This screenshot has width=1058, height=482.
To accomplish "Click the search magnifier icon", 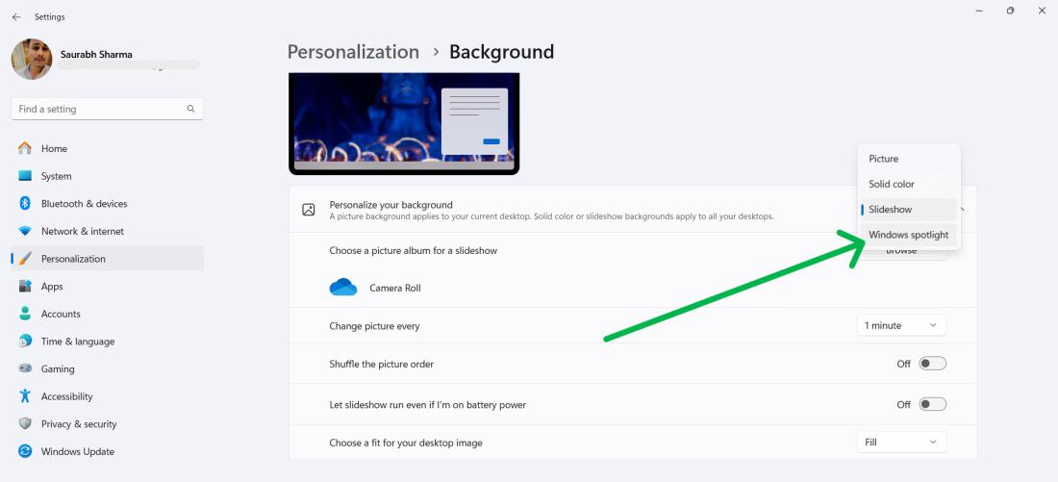I will [x=191, y=109].
